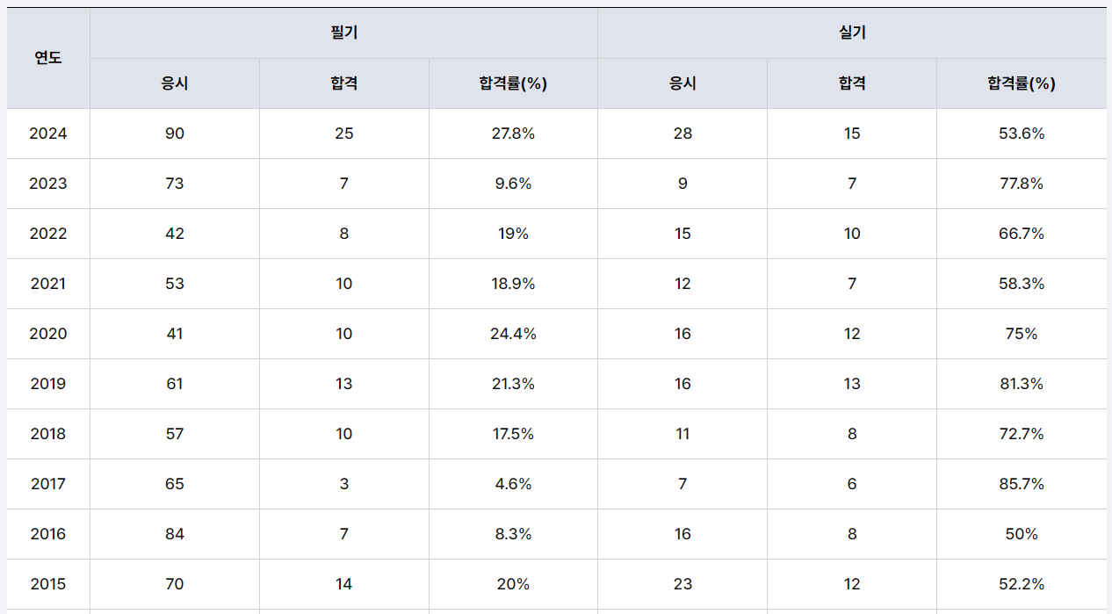Click the 52.2% cell in 2015 row
Image resolution: width=1112 pixels, height=614 pixels.
click(x=1021, y=584)
